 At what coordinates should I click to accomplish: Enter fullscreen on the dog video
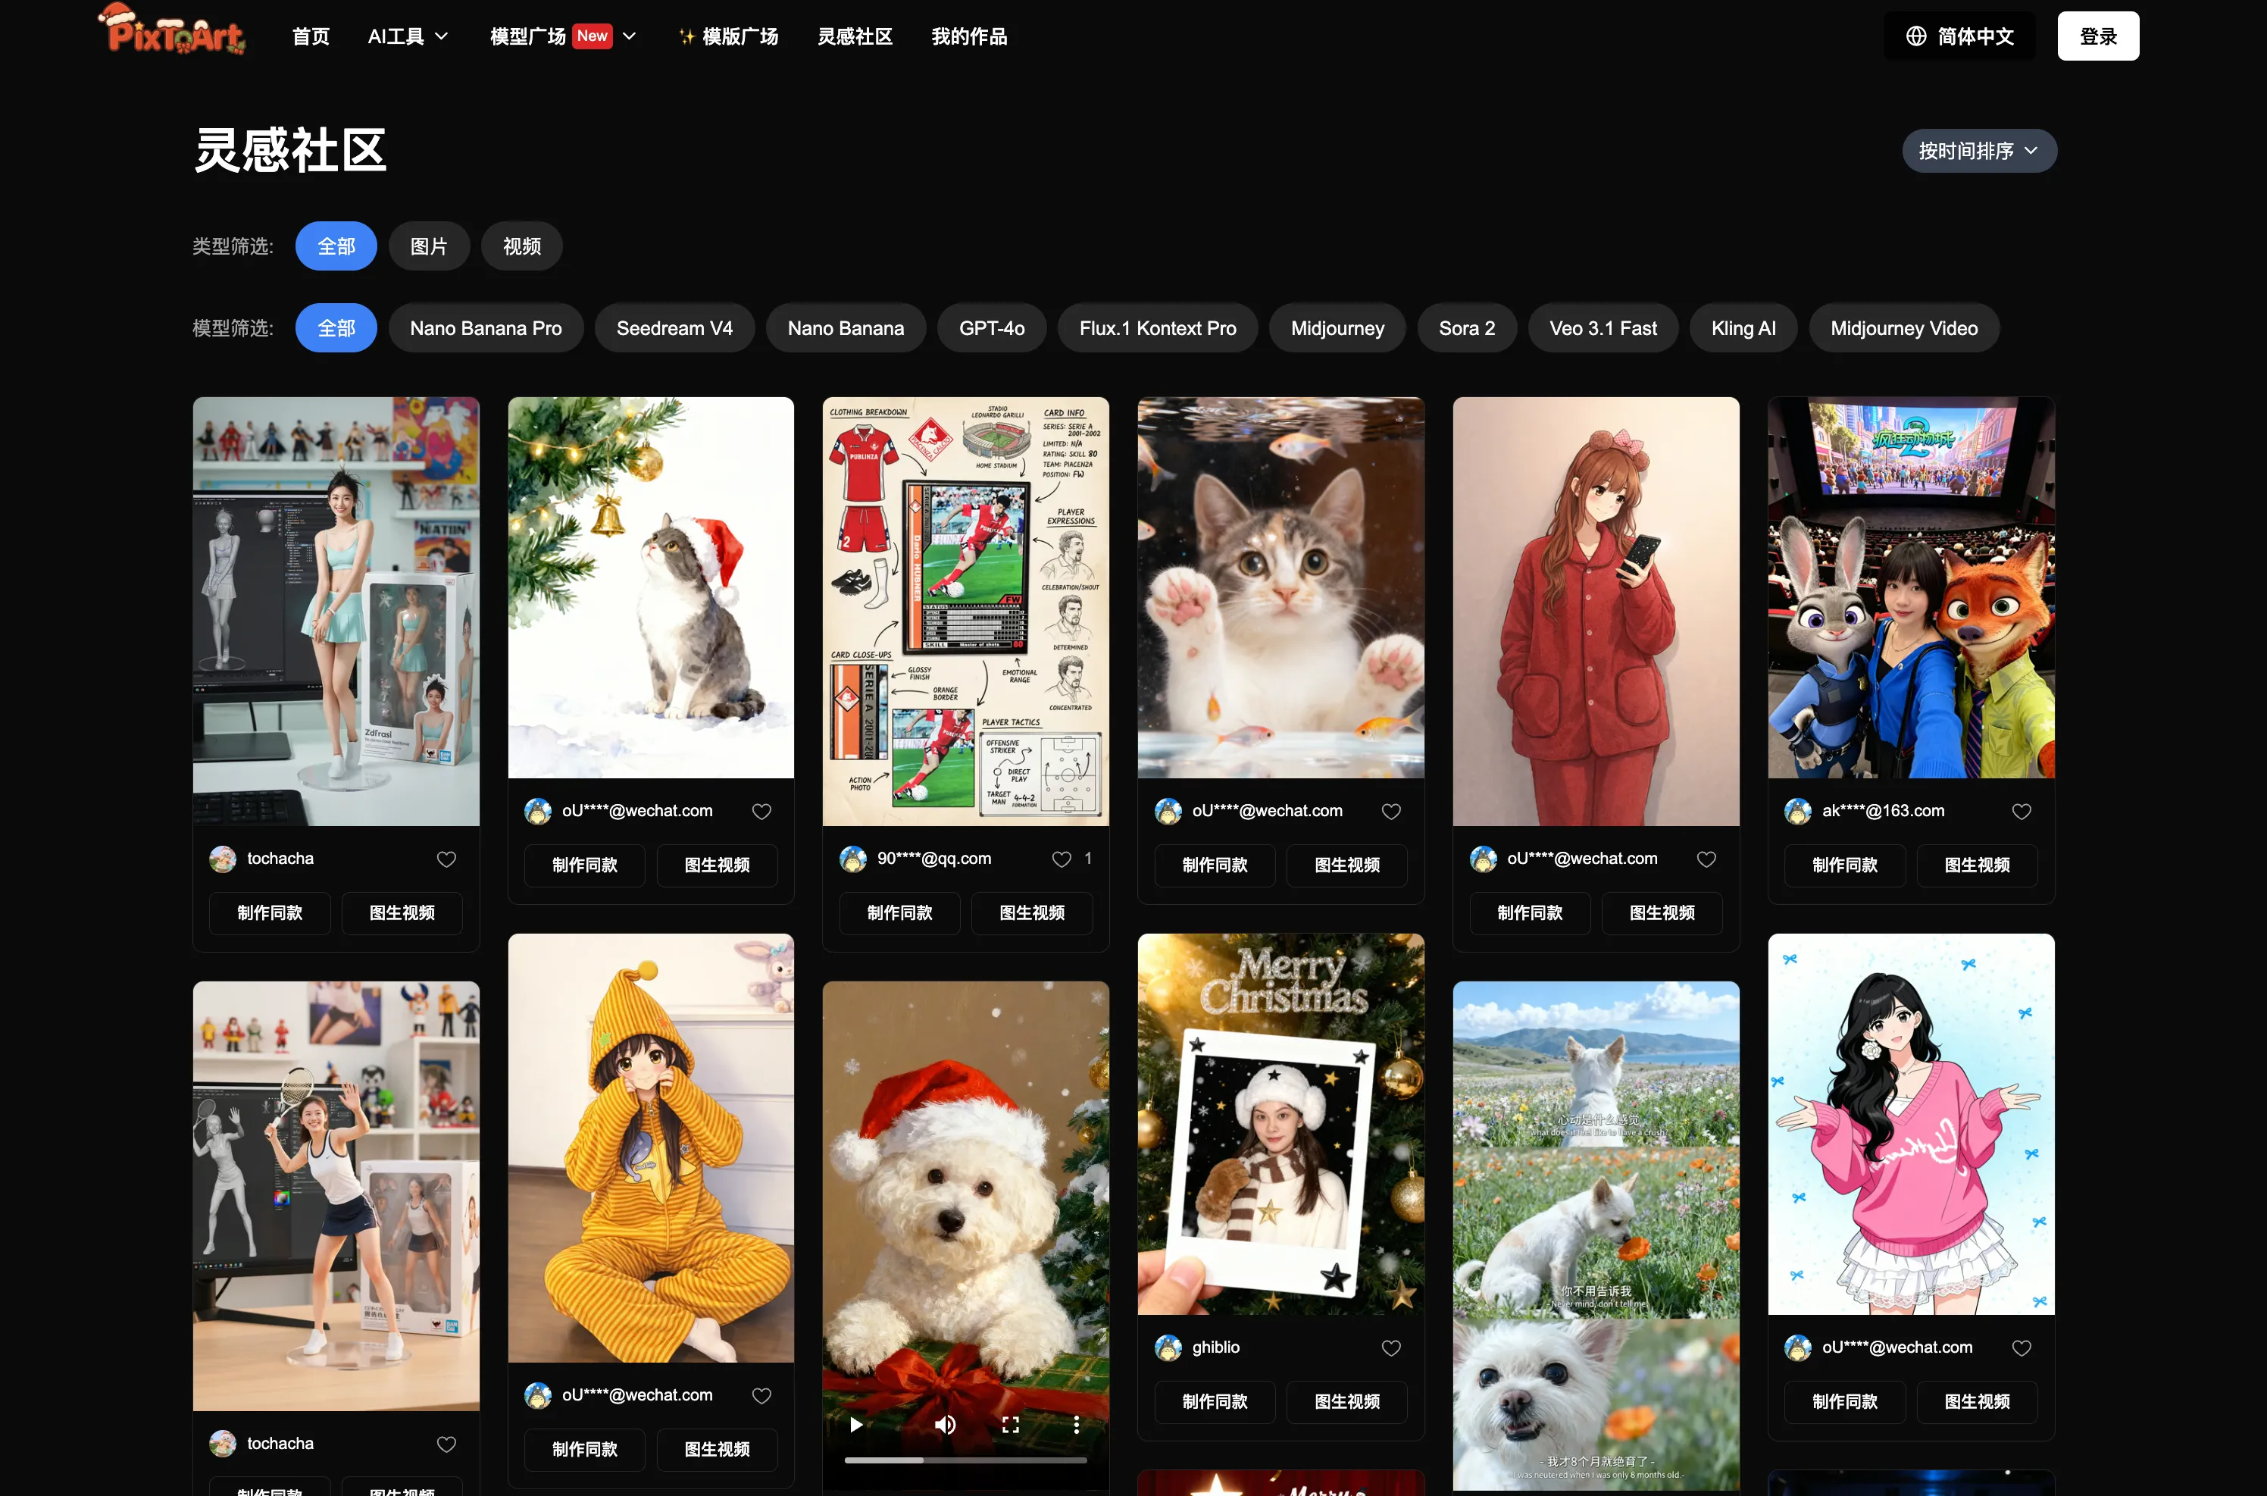pyautogui.click(x=1010, y=1425)
